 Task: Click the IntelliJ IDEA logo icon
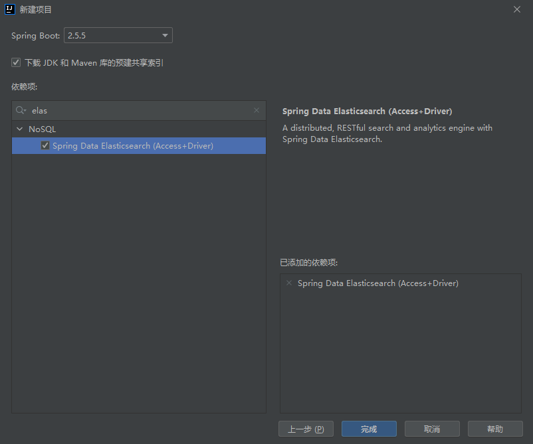[10, 9]
